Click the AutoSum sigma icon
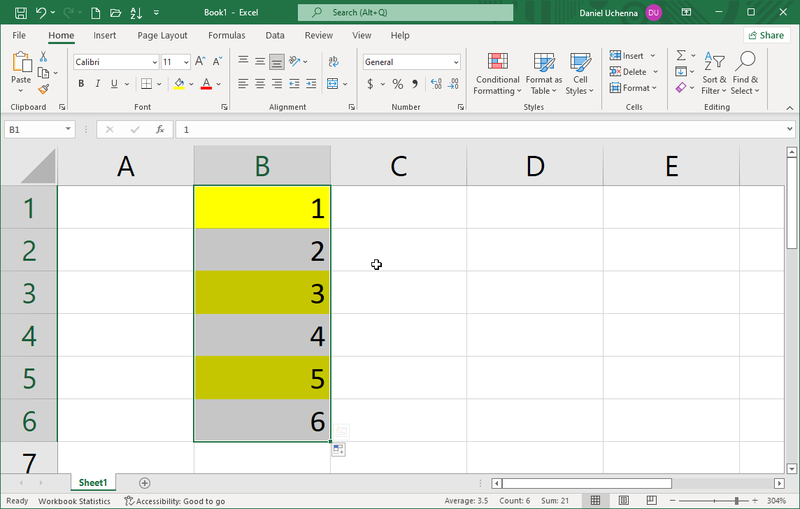The image size is (800, 509). (680, 55)
